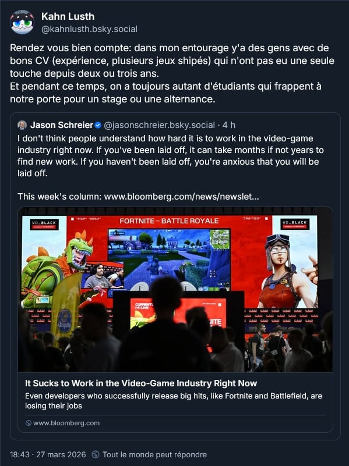Click the '18:43 · 27 mars 2026' timestamp
The width and height of the screenshot is (349, 466).
click(48, 454)
